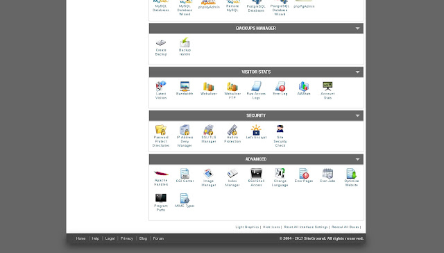The height and width of the screenshot is (253, 444).
Task: Open the Privacy footer link
Action: click(x=126, y=238)
